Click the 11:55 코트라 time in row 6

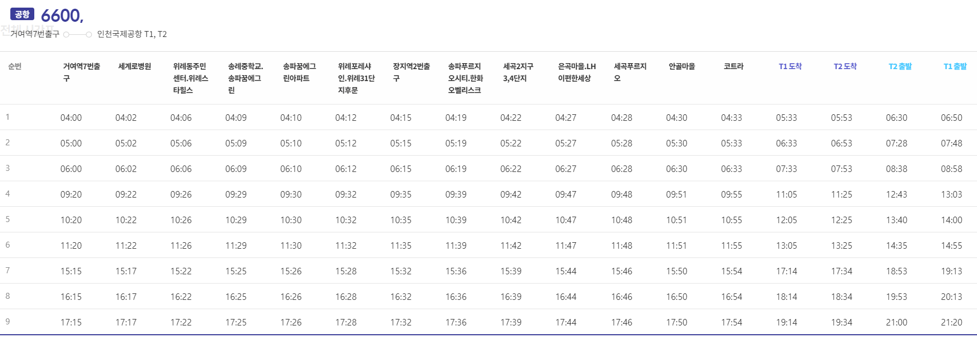[x=732, y=245]
